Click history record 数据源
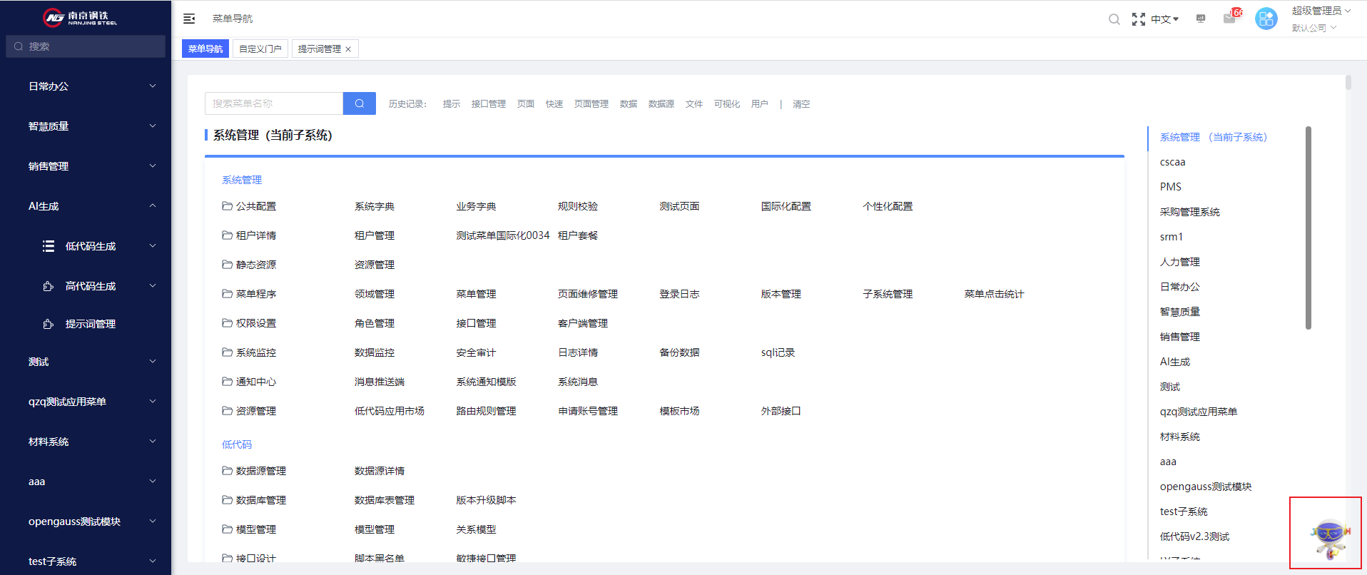 [661, 104]
